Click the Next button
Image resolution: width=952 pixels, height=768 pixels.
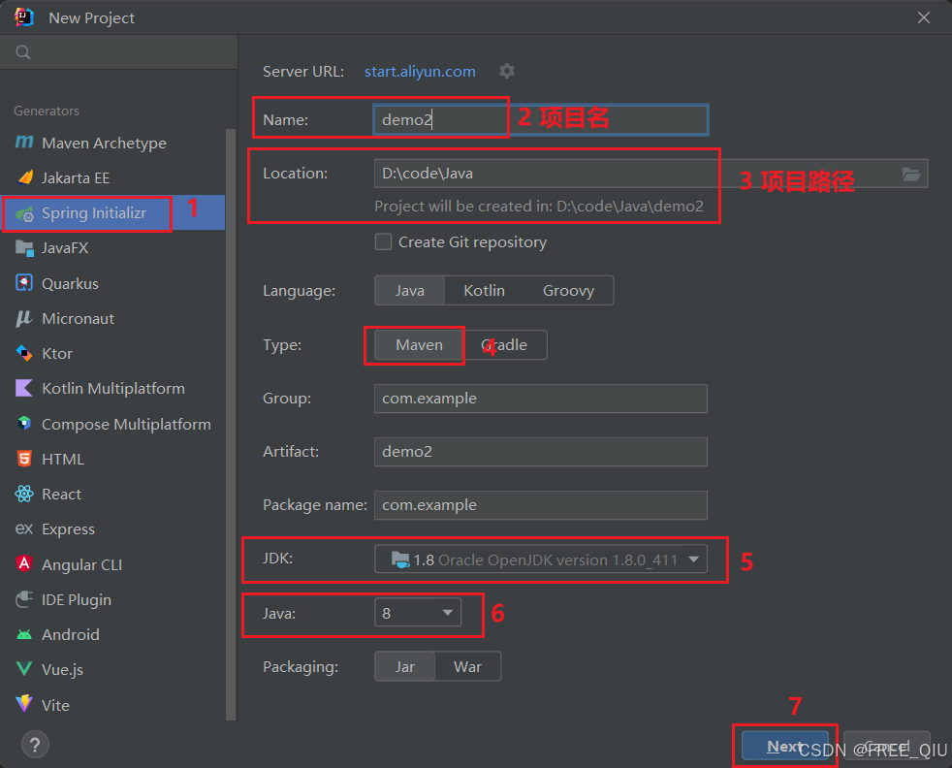click(784, 746)
